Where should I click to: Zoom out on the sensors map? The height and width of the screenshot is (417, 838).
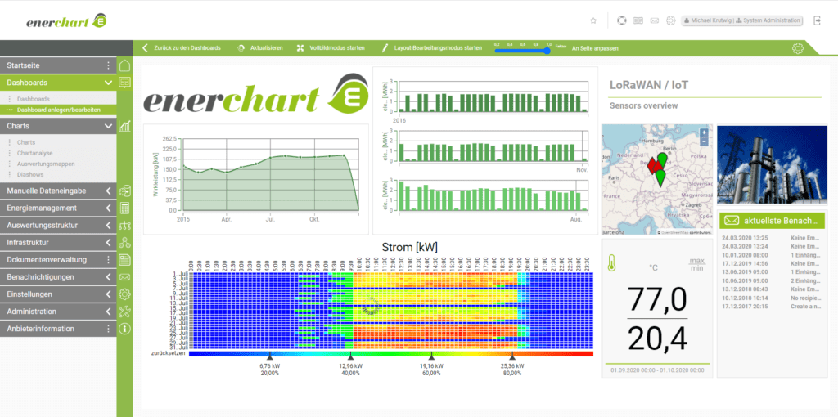(x=704, y=141)
